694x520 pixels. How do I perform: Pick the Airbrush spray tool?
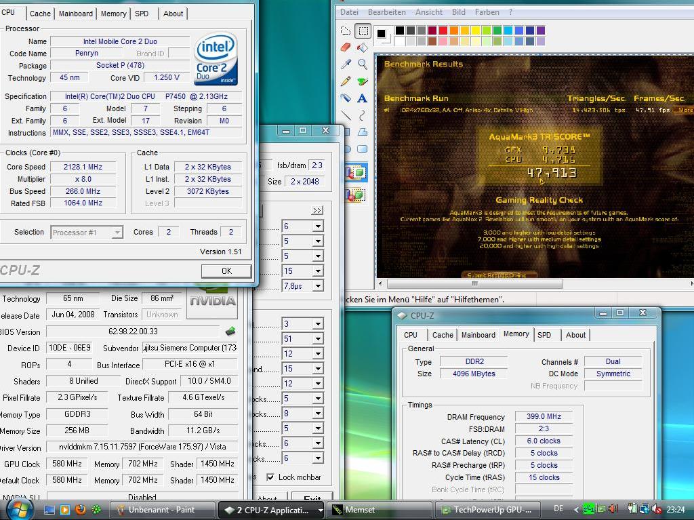pyautogui.click(x=346, y=98)
